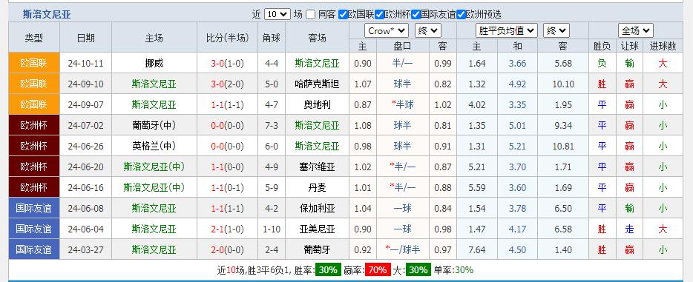Click 奥地利 away team link

[317, 104]
